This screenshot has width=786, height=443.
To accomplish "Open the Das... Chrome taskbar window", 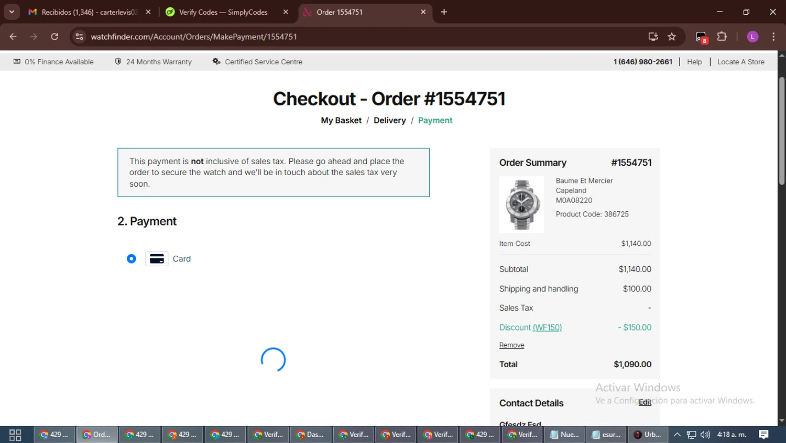I will click(310, 435).
